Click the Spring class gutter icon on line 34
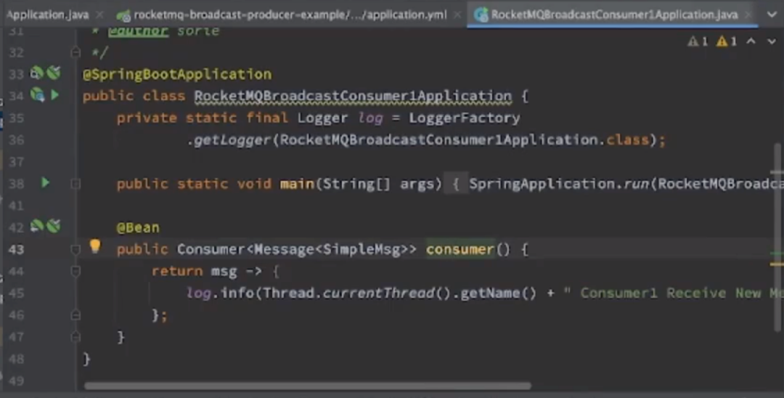Viewport: 784px width, 398px height. tap(37, 95)
